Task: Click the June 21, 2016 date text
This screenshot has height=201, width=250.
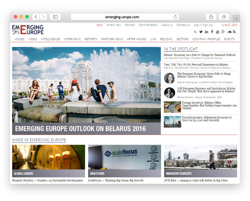Action: click(229, 25)
